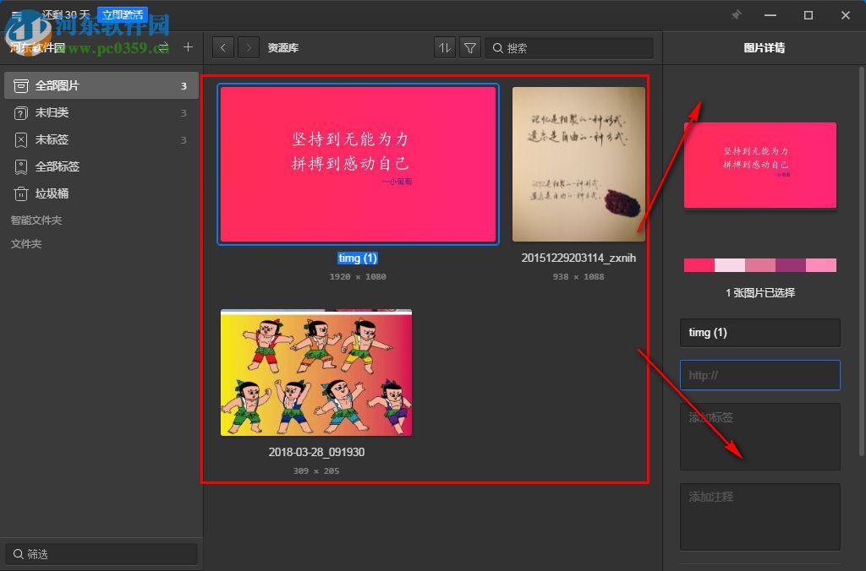Click the back navigation arrow
The width and height of the screenshot is (866, 571).
coord(222,47)
